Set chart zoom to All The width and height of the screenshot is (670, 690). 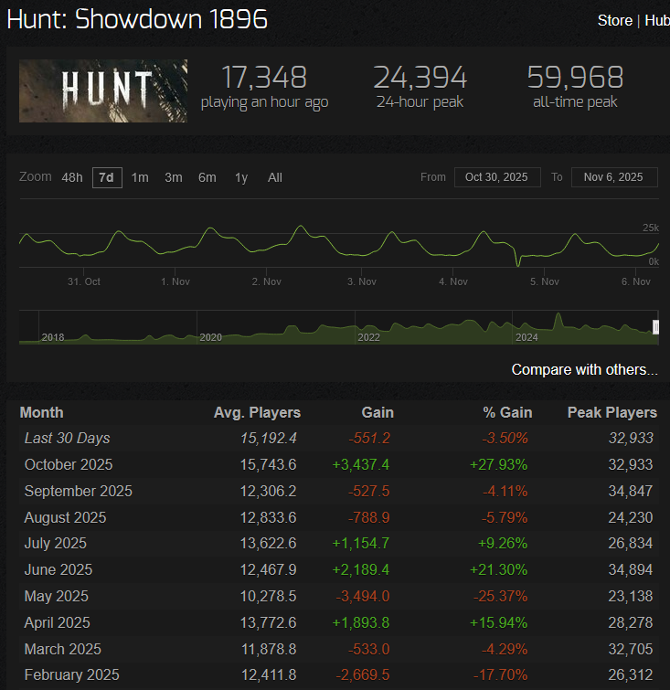tap(275, 178)
